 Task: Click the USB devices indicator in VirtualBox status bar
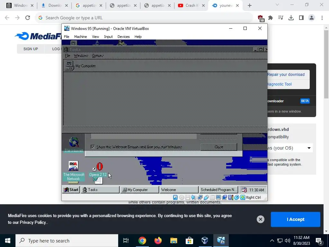click(206, 197)
